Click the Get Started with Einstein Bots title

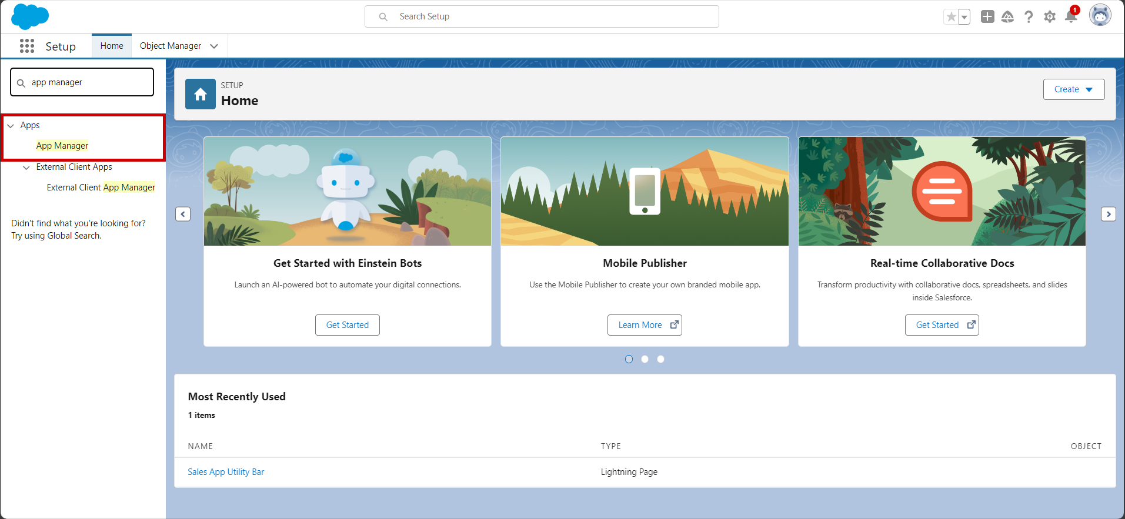click(x=348, y=263)
